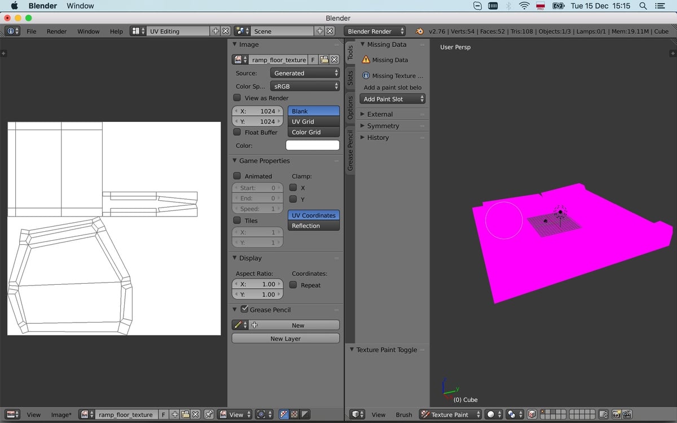
Task: Click the Blender logo in the info header
Action: pyautogui.click(x=419, y=31)
